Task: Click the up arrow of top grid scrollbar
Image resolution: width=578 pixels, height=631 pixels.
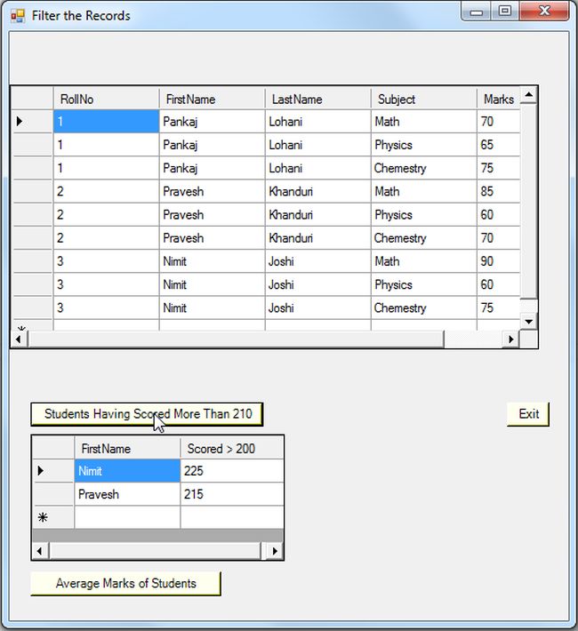Action: tap(529, 94)
